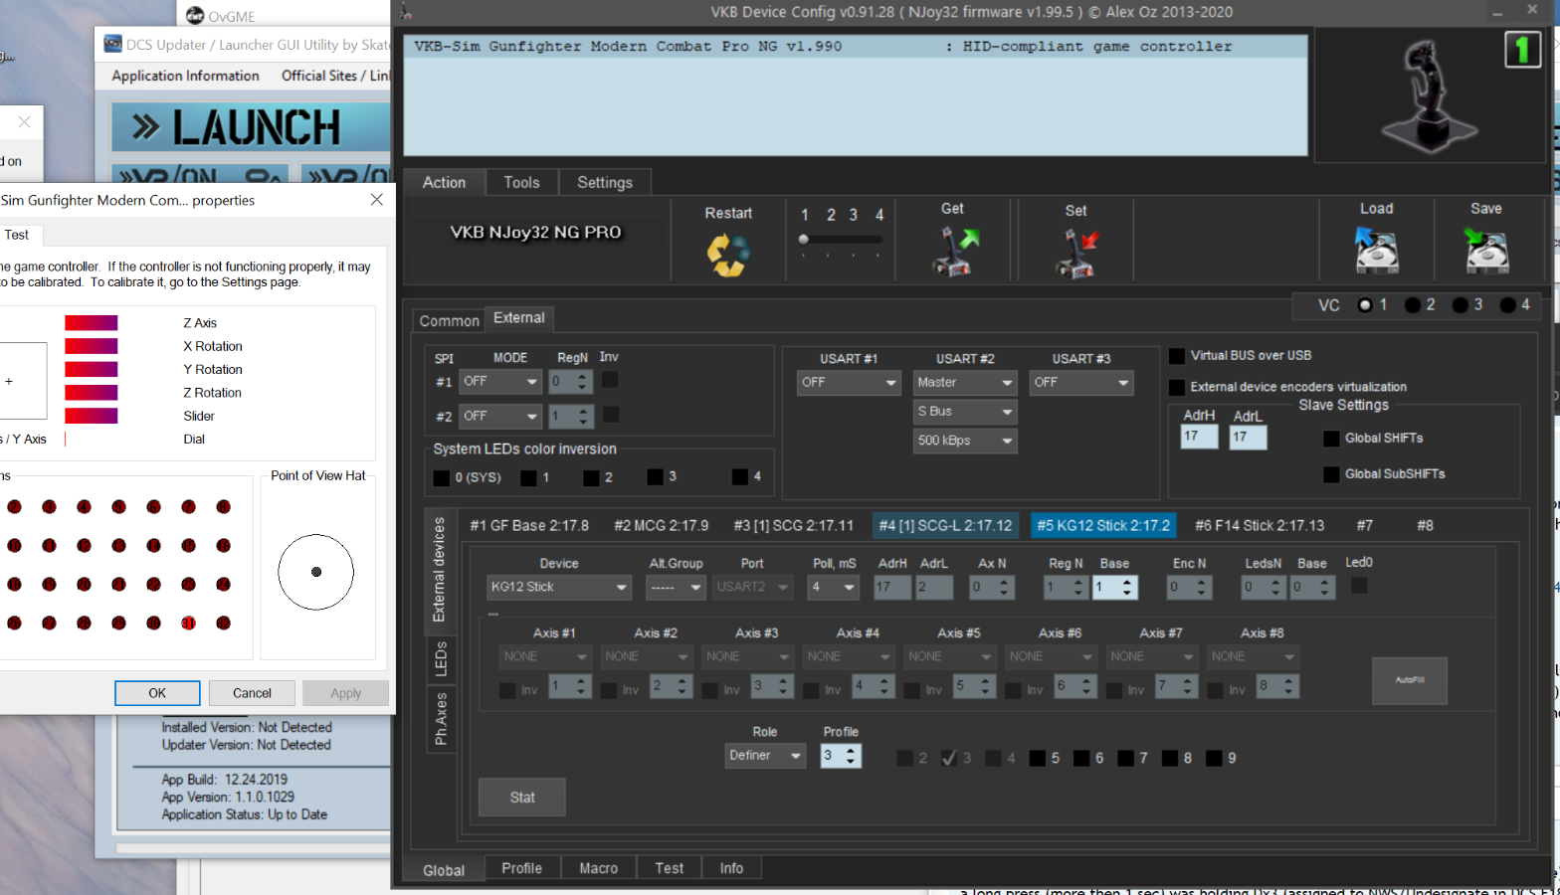Viewport: 1560px width, 895px height.
Task: Click the DCS Updater window title icon
Action: pyautogui.click(x=112, y=44)
